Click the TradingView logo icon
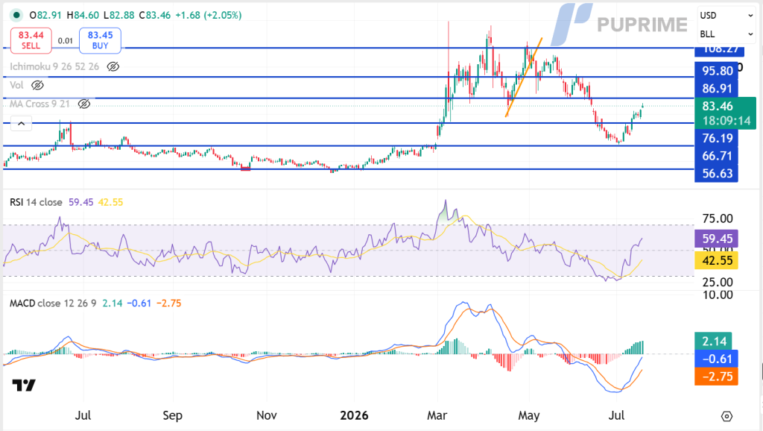This screenshot has height=431, width=763. click(24, 386)
